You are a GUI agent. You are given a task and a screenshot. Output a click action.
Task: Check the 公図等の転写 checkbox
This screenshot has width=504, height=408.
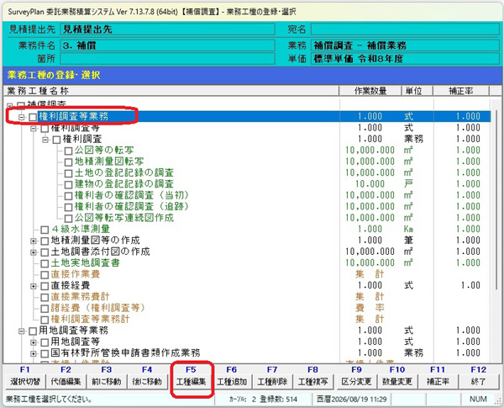pyautogui.click(x=69, y=151)
